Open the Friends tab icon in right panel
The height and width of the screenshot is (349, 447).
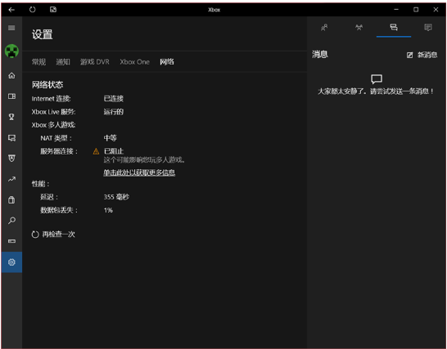[x=324, y=28]
